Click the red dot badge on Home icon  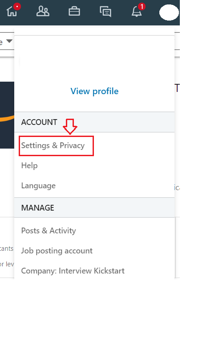point(17,7)
